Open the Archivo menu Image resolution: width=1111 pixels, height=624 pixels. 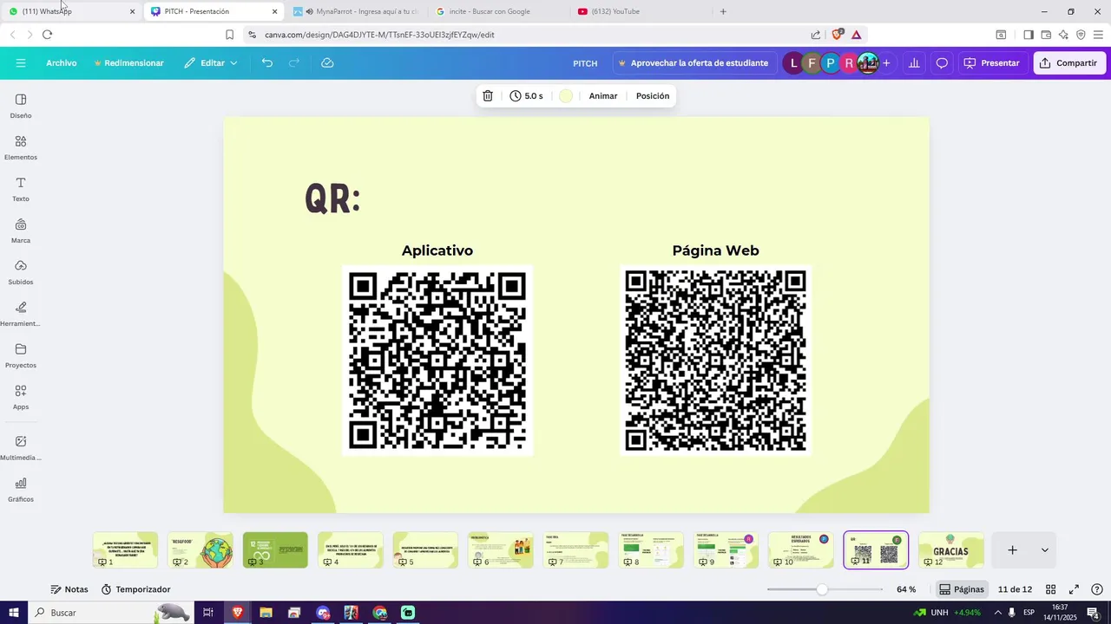[x=62, y=63]
